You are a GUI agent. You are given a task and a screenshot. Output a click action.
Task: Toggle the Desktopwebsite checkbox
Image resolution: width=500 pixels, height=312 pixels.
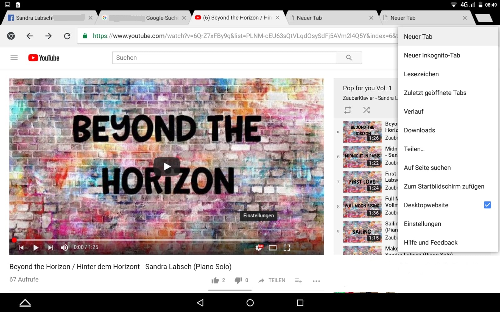[x=487, y=205]
